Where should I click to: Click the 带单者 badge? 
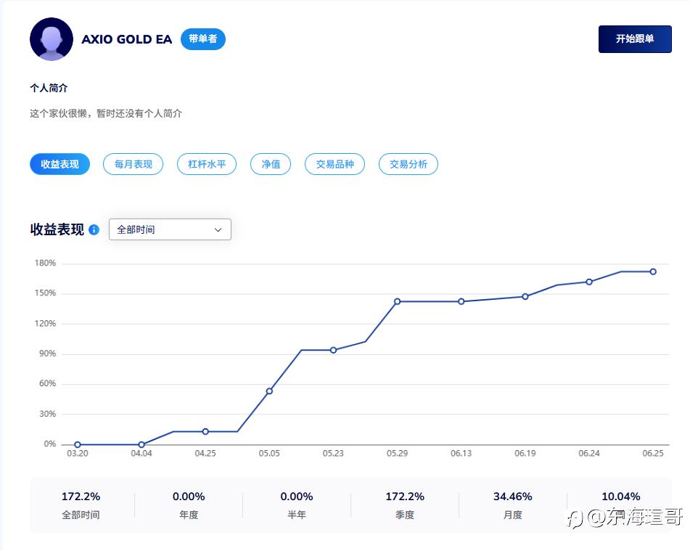click(x=203, y=39)
